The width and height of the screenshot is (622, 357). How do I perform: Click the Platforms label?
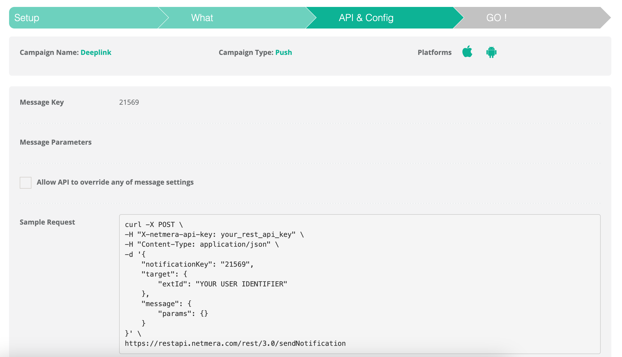click(434, 52)
